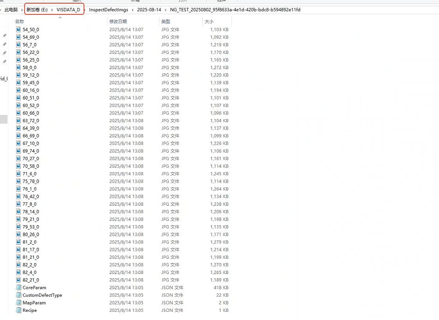Click the Recipe JSON file icon
This screenshot has height=320, width=439.
[18, 310]
